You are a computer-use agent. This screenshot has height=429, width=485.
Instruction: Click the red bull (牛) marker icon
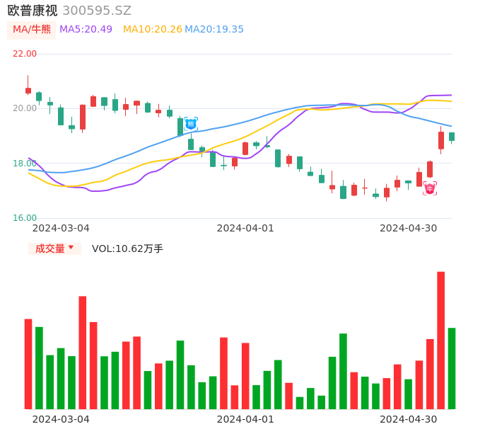(x=430, y=188)
